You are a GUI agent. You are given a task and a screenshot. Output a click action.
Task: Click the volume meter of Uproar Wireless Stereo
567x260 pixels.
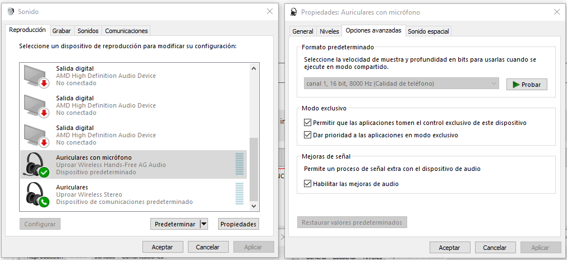coord(239,194)
